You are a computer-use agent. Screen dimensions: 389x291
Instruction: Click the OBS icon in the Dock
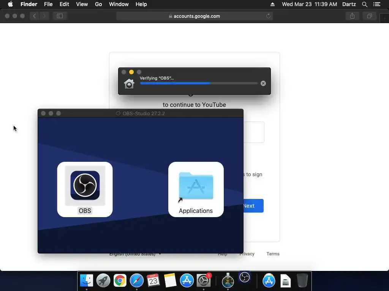click(x=245, y=277)
